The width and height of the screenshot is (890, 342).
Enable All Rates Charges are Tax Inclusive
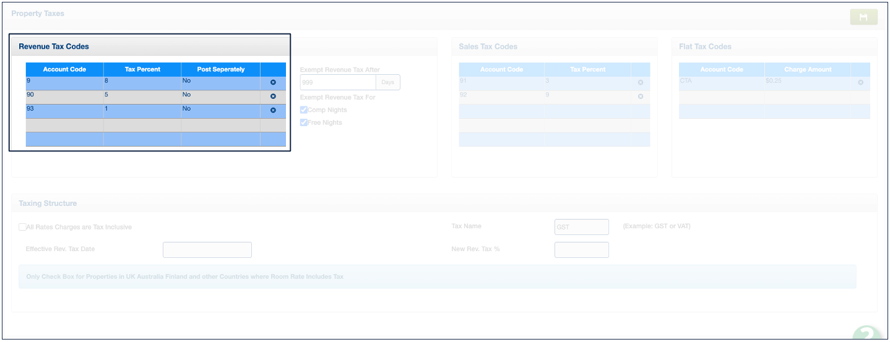tap(22, 227)
